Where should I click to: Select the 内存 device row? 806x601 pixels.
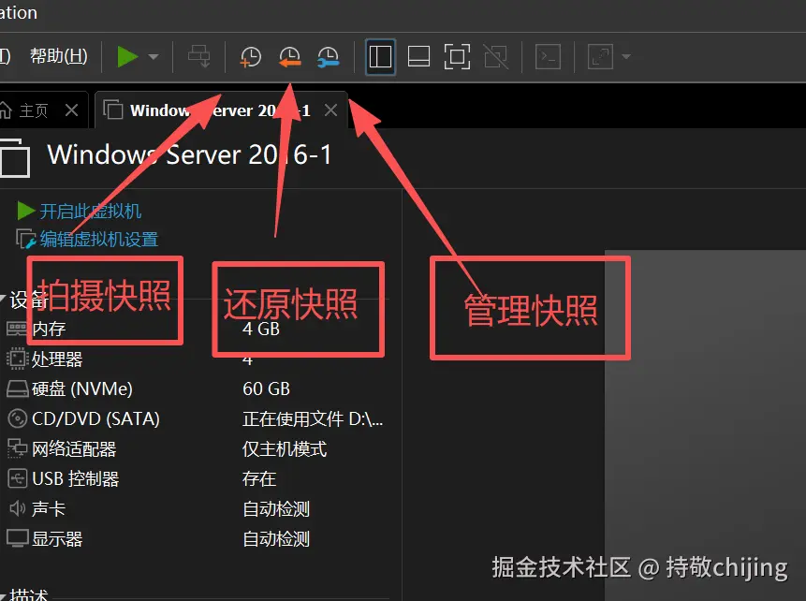tap(196, 329)
